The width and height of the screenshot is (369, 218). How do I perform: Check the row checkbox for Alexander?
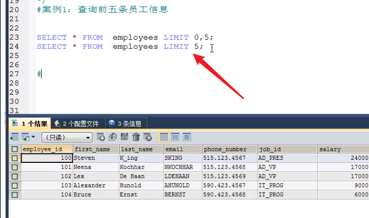coord(15,186)
